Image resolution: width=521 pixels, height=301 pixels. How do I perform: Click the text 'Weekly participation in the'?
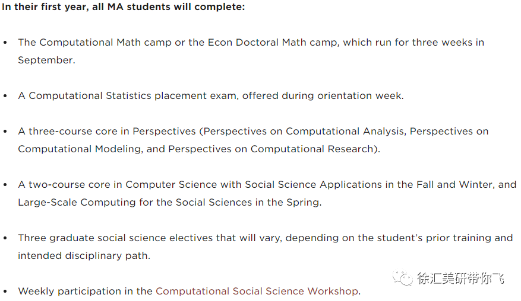click(85, 291)
